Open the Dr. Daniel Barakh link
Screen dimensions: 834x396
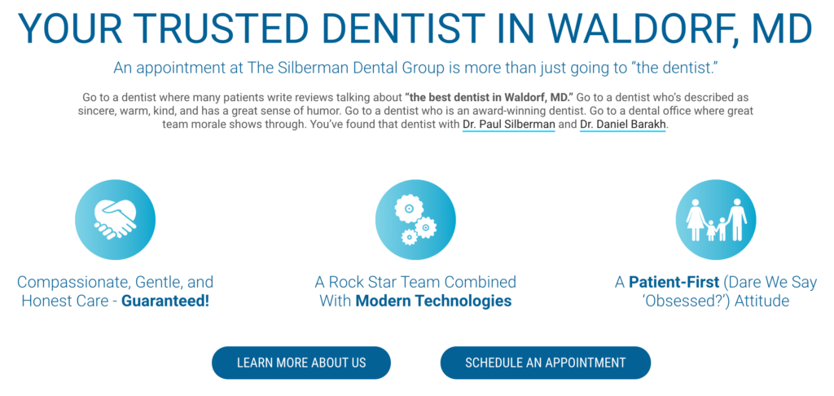[x=622, y=125]
